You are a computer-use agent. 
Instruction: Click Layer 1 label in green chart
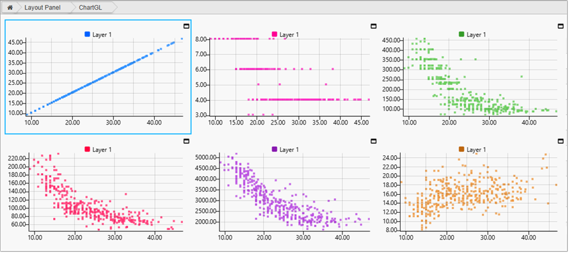point(476,34)
